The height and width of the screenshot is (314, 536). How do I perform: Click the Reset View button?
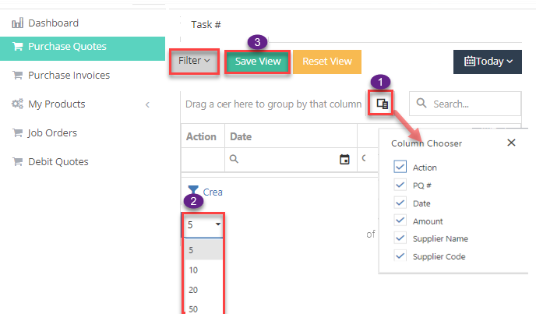pyautogui.click(x=327, y=62)
